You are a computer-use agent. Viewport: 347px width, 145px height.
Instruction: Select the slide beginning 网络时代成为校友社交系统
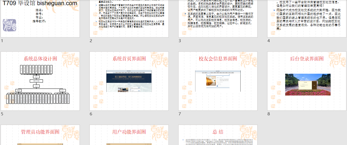[307, 19]
